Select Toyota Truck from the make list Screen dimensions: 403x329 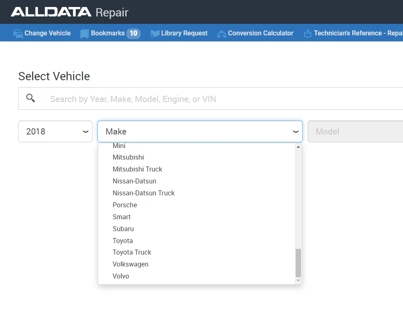pyautogui.click(x=132, y=252)
